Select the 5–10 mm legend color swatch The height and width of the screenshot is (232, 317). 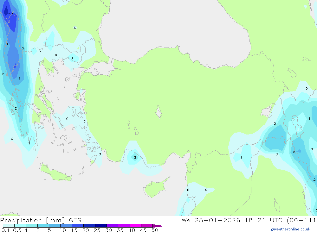point(55,226)
